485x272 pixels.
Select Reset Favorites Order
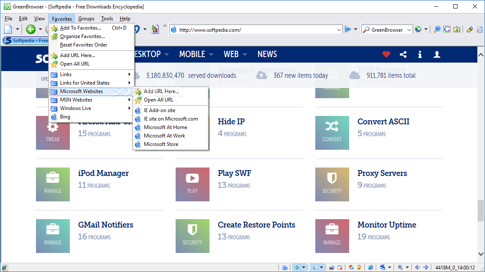[x=92, y=45]
